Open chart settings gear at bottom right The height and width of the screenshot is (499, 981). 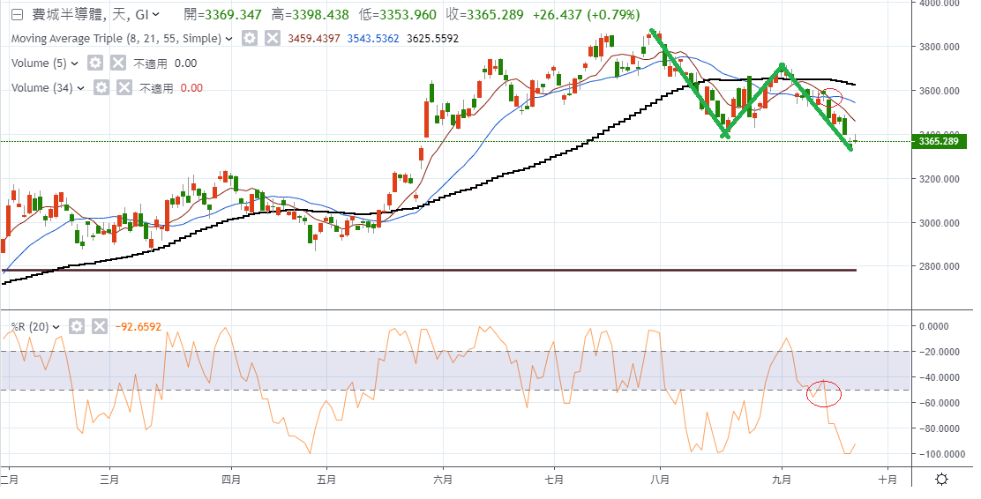click(942, 480)
